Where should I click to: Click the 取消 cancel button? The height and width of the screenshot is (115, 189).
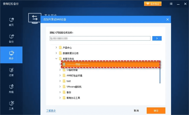(x=136, y=111)
